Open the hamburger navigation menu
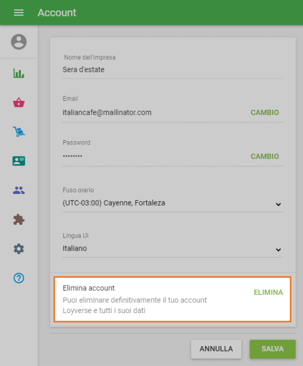The height and width of the screenshot is (366, 303). coord(19,13)
